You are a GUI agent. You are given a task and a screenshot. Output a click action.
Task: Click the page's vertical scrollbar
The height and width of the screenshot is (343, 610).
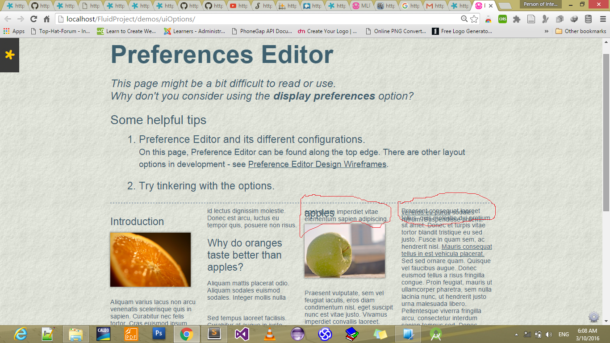point(606,134)
